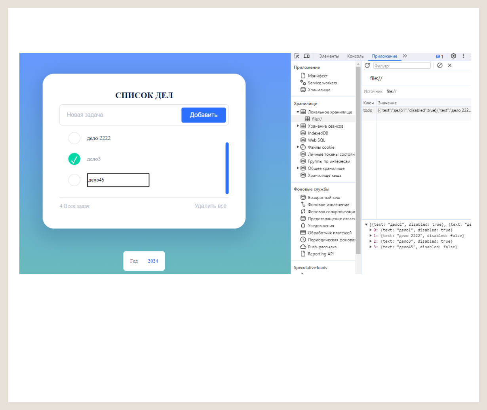The height and width of the screenshot is (410, 487).
Task: Click the Возвратный кеш icon
Action: point(303,197)
